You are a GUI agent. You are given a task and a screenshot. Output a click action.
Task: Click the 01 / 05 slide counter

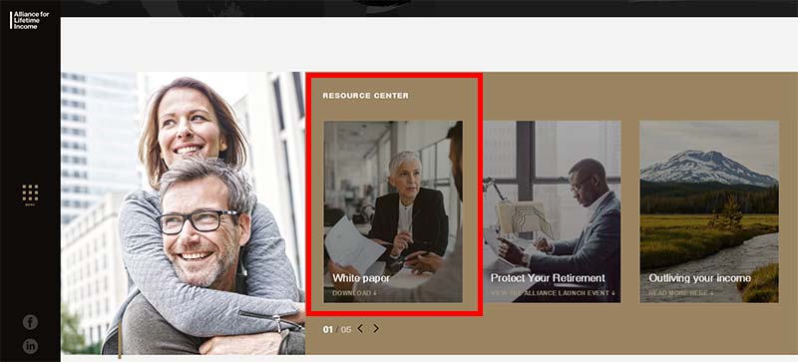pos(337,329)
